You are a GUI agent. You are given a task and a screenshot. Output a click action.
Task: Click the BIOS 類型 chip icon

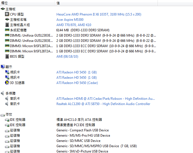[7, 56]
